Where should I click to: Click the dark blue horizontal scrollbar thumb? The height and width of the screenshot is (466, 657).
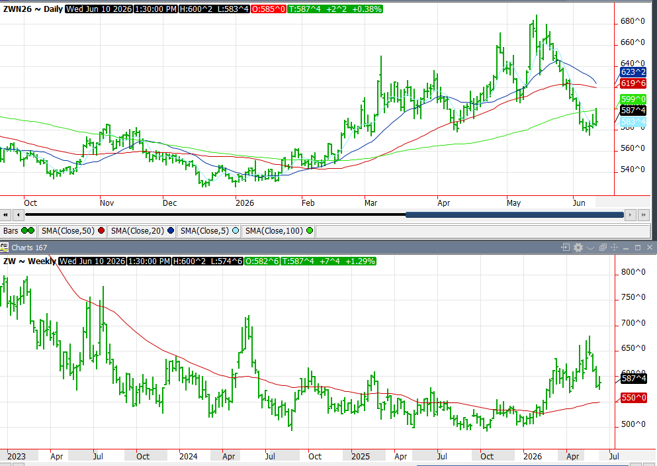(515, 215)
